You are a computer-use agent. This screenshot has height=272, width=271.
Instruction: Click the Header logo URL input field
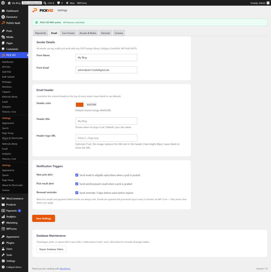point(106,138)
